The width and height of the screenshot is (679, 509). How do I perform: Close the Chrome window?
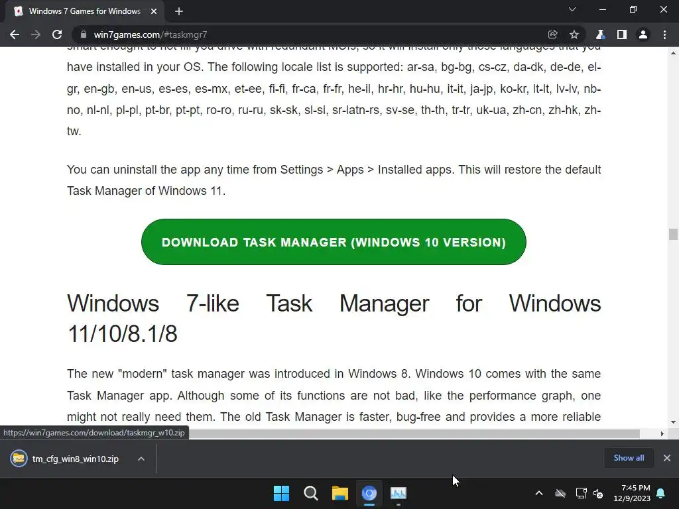tap(663, 9)
